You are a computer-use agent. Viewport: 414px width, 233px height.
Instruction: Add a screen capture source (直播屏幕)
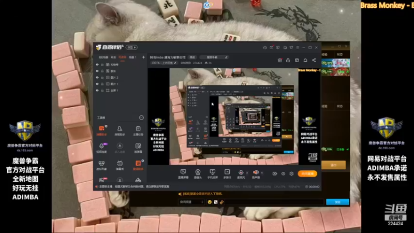pos(183,174)
